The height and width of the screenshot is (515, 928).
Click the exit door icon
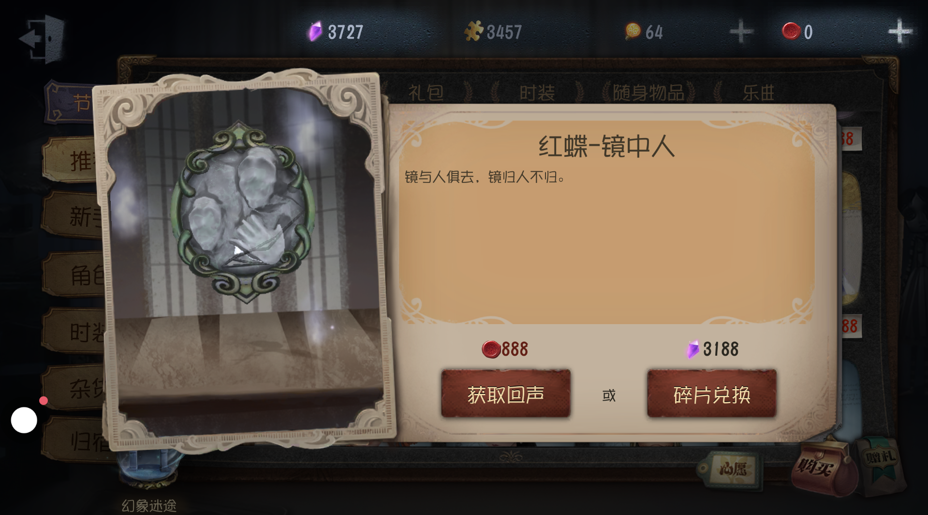pyautogui.click(x=42, y=38)
